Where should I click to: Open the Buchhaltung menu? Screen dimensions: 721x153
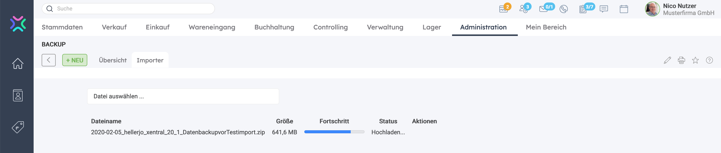point(274,27)
